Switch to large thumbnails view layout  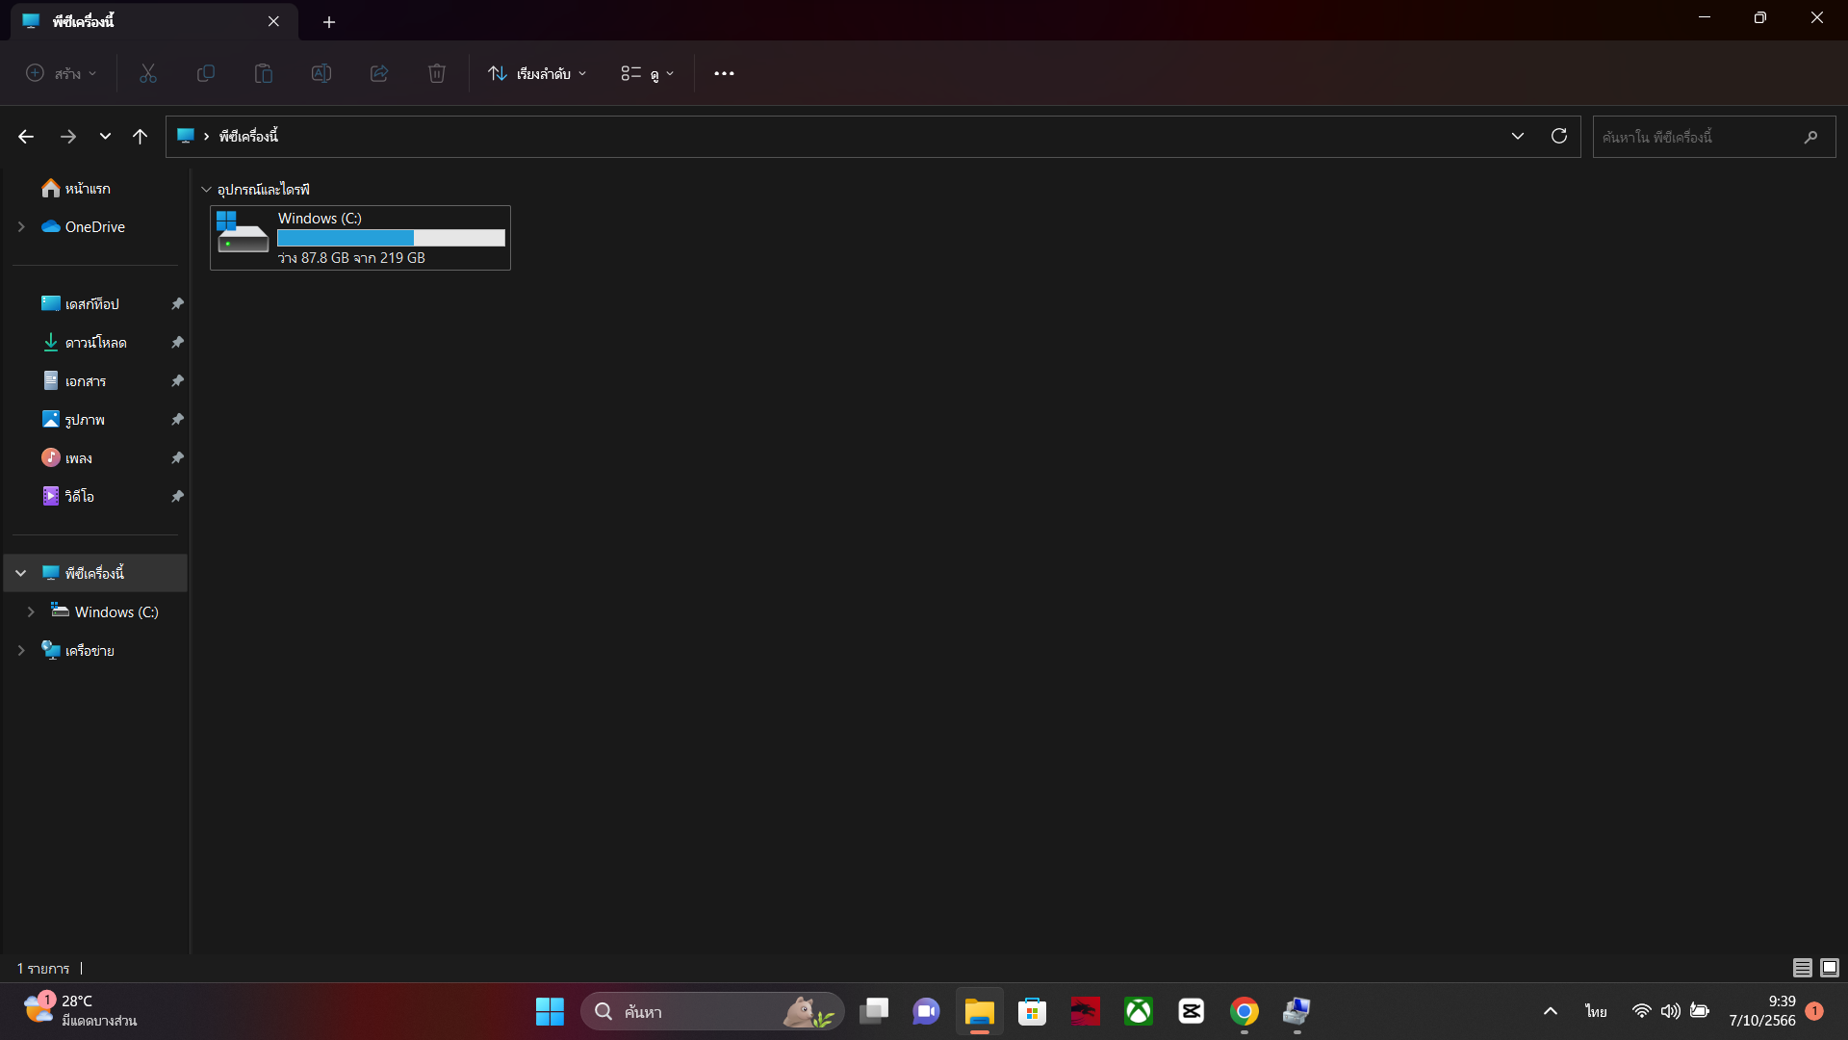(x=1830, y=968)
